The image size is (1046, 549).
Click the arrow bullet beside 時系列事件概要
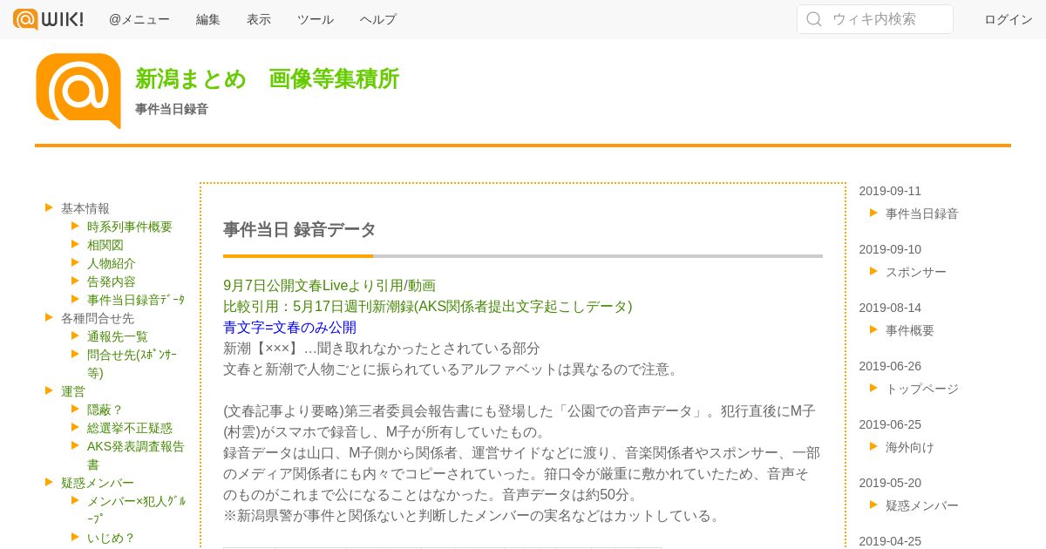(x=76, y=226)
